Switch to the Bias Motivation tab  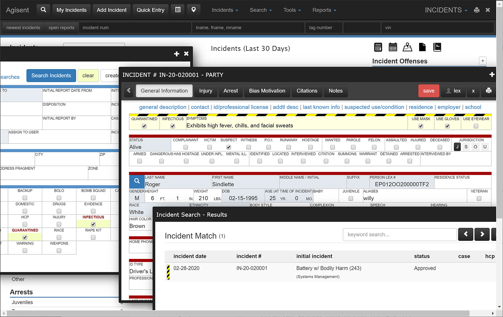pos(267,91)
